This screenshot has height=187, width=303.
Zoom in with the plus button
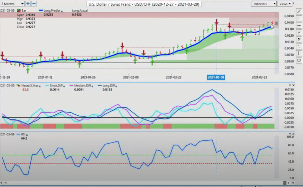point(28,4)
